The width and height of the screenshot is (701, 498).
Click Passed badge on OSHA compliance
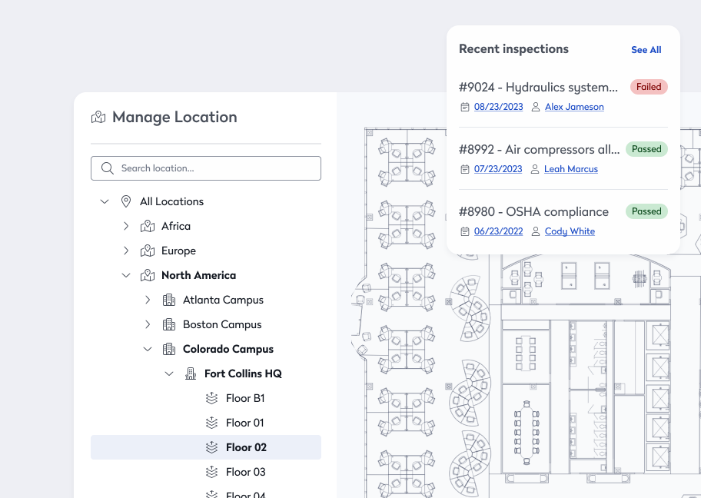[x=646, y=211]
